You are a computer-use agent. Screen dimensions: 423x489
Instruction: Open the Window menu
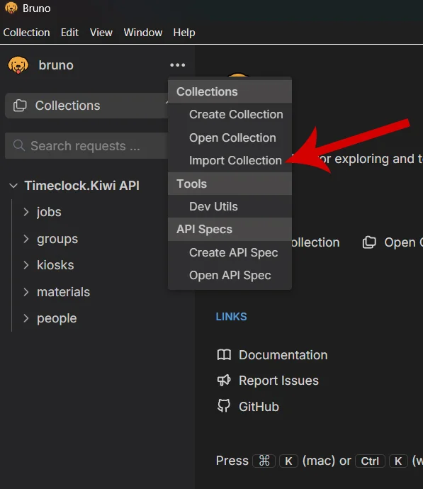pos(142,33)
